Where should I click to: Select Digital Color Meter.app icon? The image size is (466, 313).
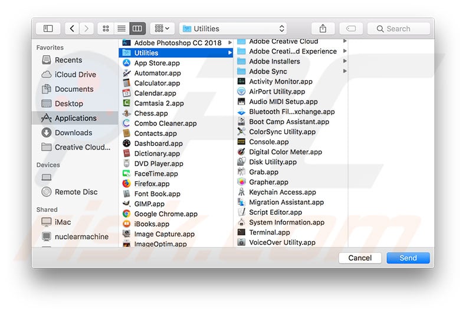pos(241,152)
